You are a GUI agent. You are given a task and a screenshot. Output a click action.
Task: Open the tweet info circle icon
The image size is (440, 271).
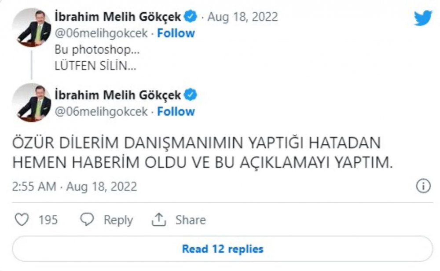pyautogui.click(x=423, y=186)
